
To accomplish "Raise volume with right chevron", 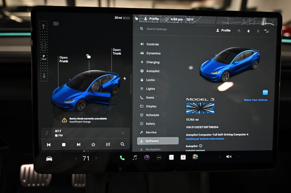I will click(239, 156).
